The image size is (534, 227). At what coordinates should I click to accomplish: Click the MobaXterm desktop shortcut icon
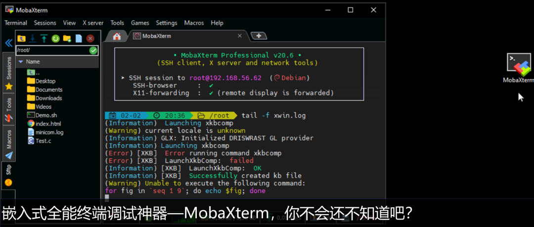(x=519, y=68)
